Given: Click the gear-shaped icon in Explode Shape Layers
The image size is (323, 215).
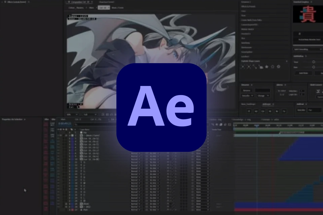Looking at the screenshot, I should 279,67.
